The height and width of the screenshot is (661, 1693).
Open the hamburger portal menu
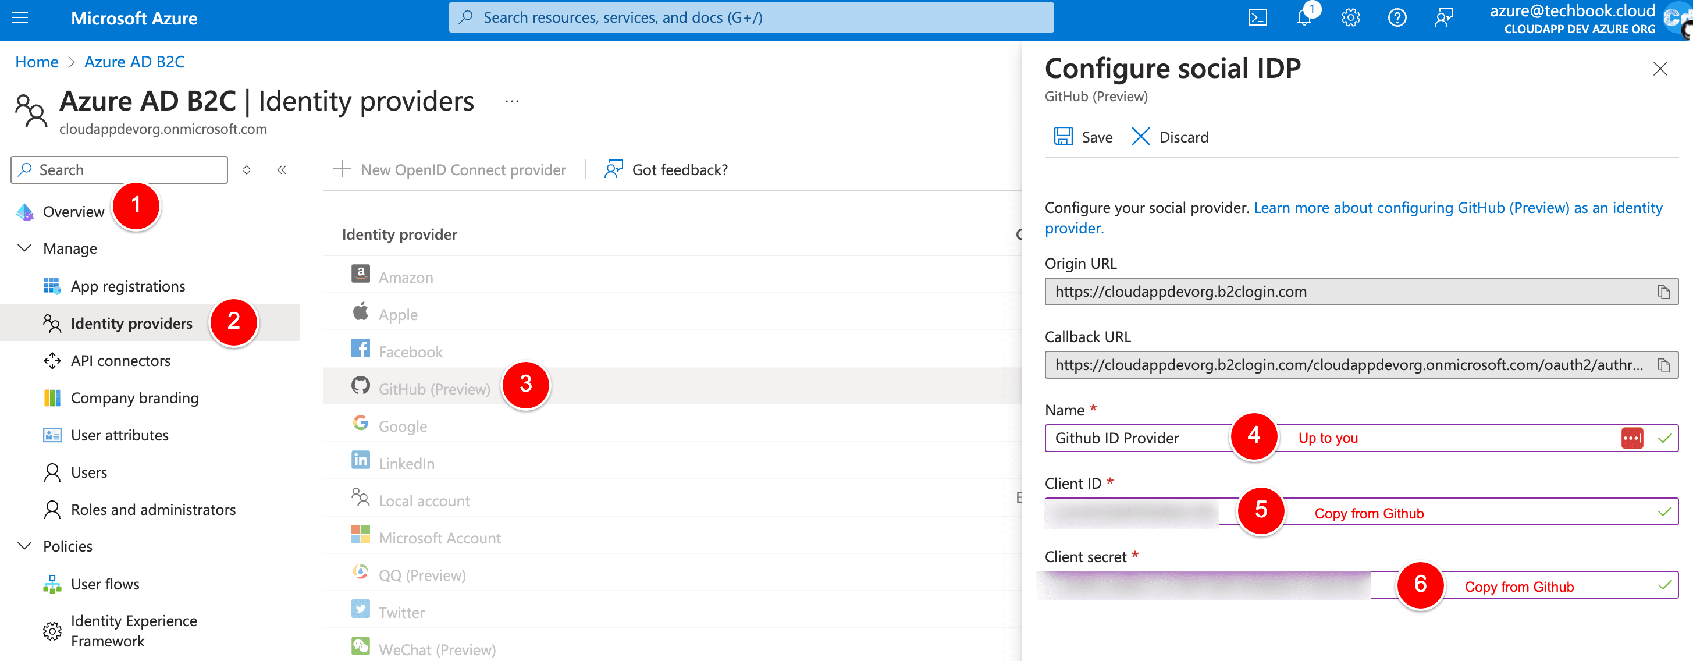coord(20,17)
